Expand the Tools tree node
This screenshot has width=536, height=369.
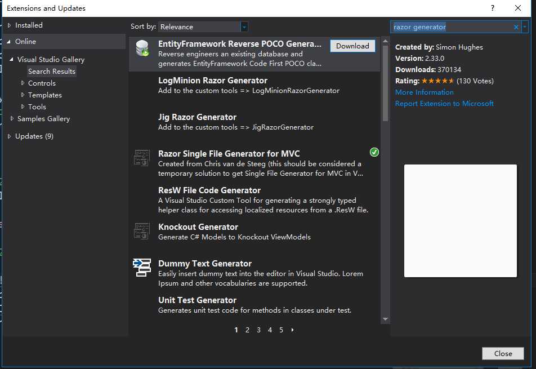[x=23, y=106]
